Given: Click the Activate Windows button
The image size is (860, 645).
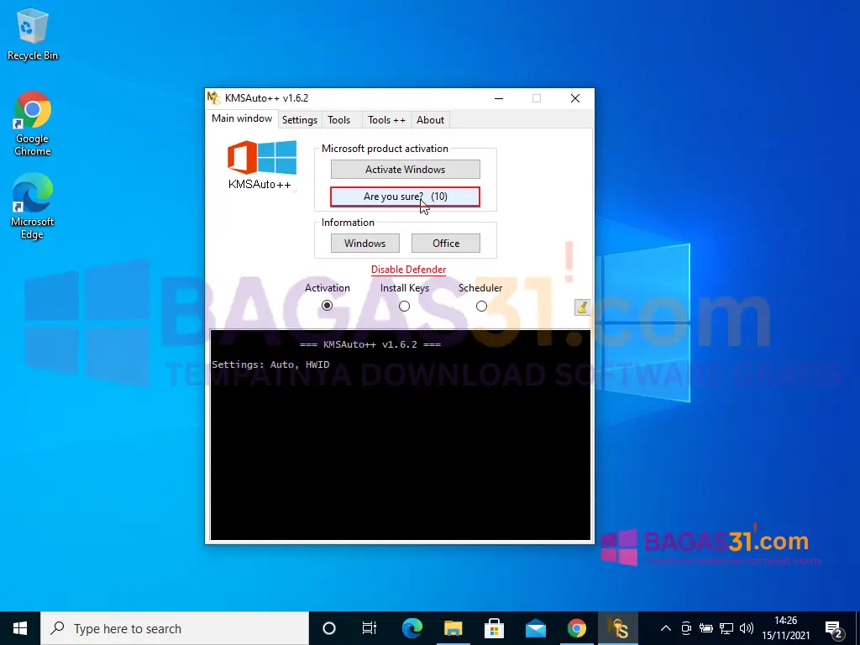Looking at the screenshot, I should (406, 170).
